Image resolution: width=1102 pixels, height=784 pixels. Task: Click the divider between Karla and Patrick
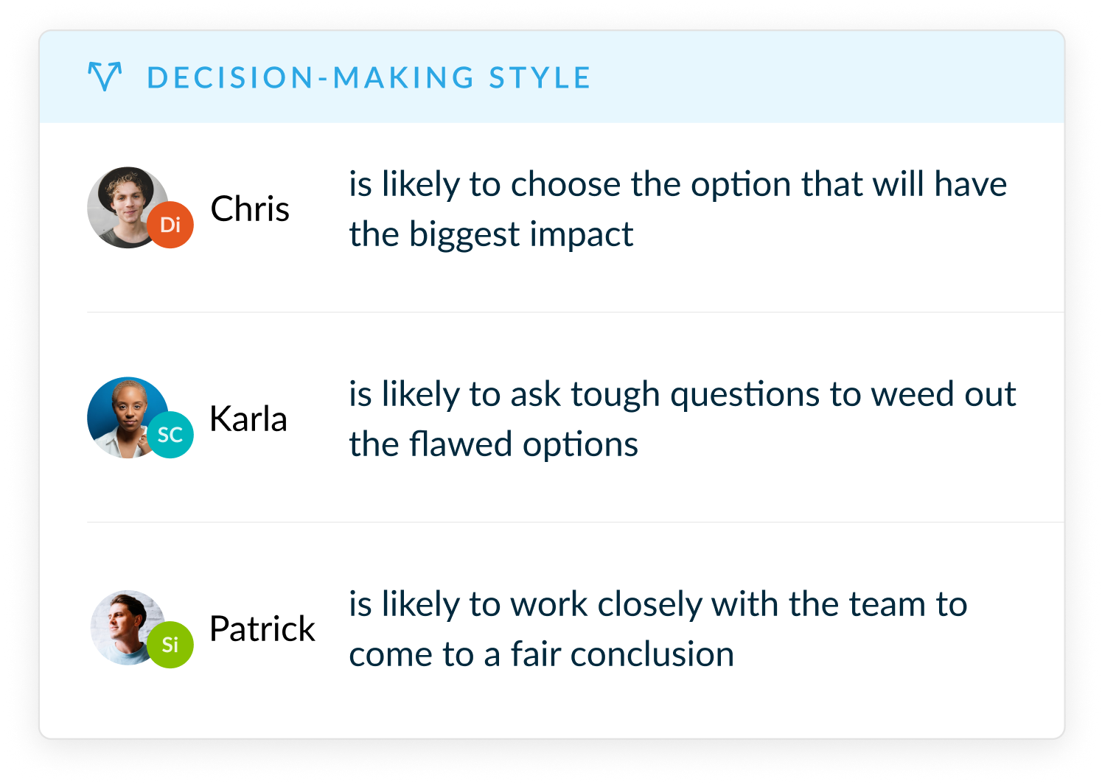click(575, 522)
